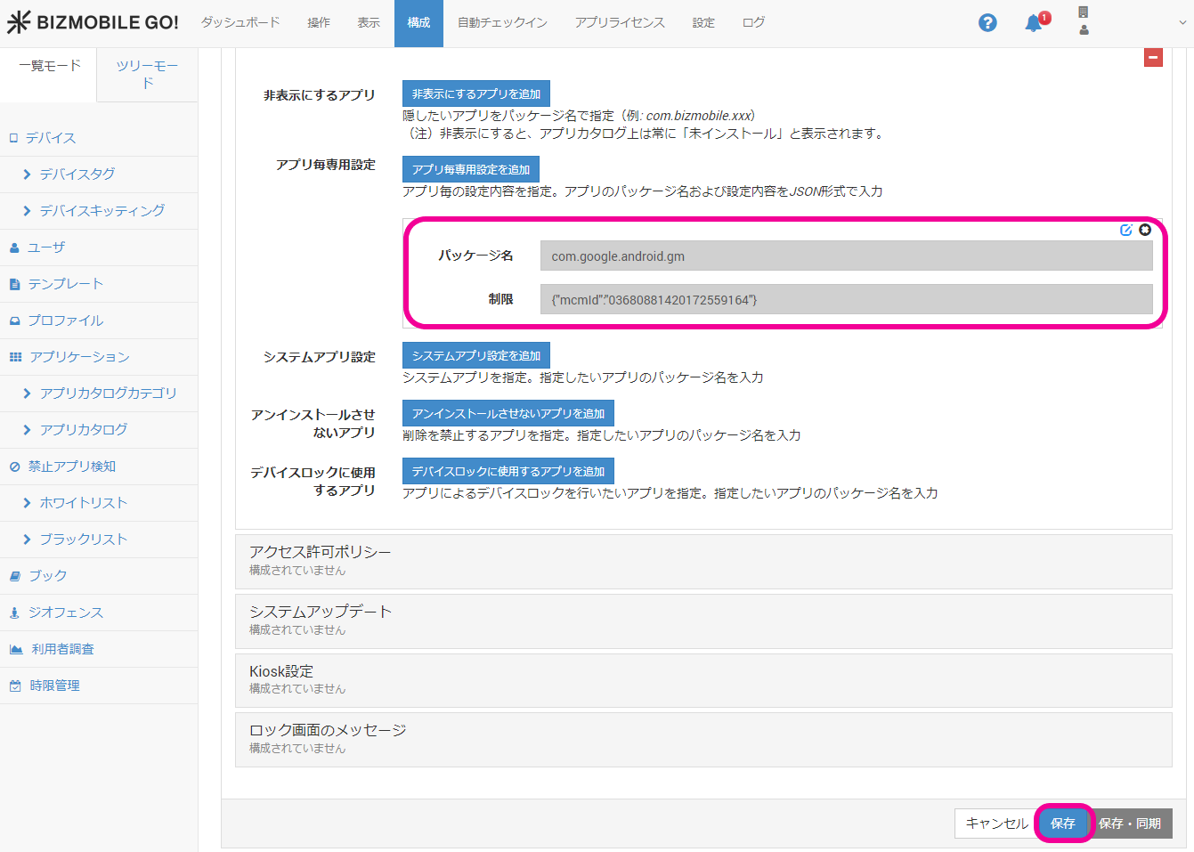Viewport: 1194px width, 852px height.
Task: Expand the システムアップデート section
Action: [x=320, y=612]
